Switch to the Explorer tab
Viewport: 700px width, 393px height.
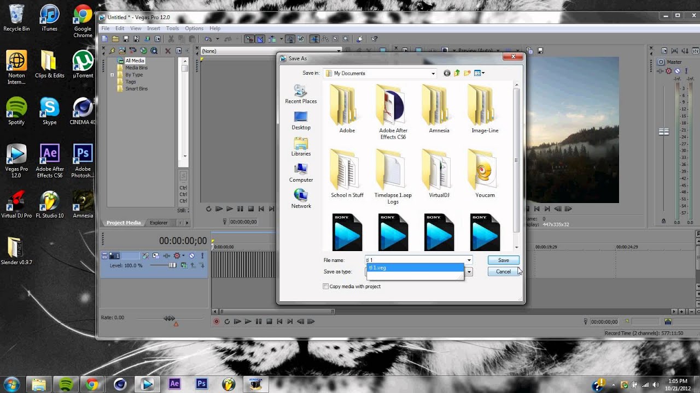tap(159, 223)
